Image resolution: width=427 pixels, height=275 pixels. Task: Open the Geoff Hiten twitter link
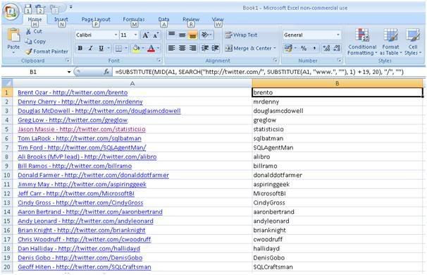pyautogui.click(x=85, y=267)
